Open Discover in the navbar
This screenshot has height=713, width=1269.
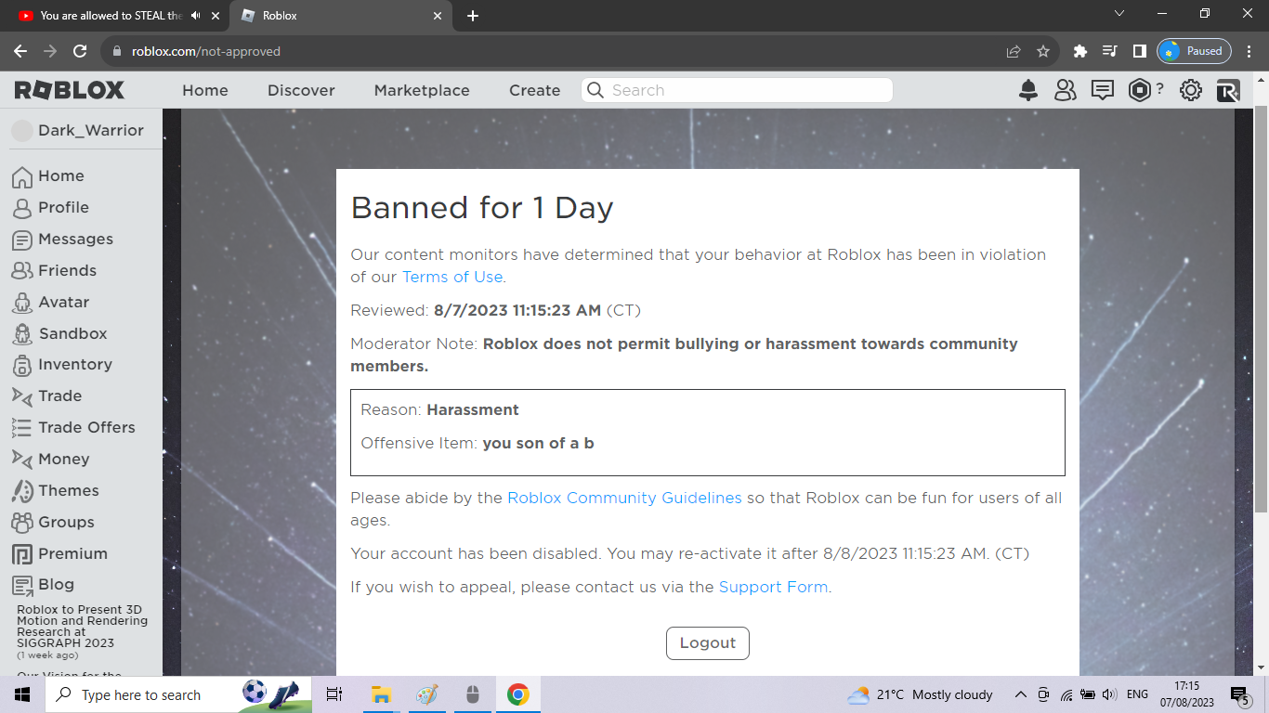[x=301, y=90]
